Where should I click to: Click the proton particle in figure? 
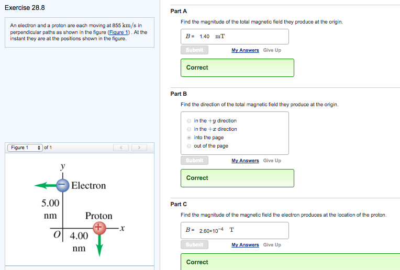pyautogui.click(x=98, y=228)
